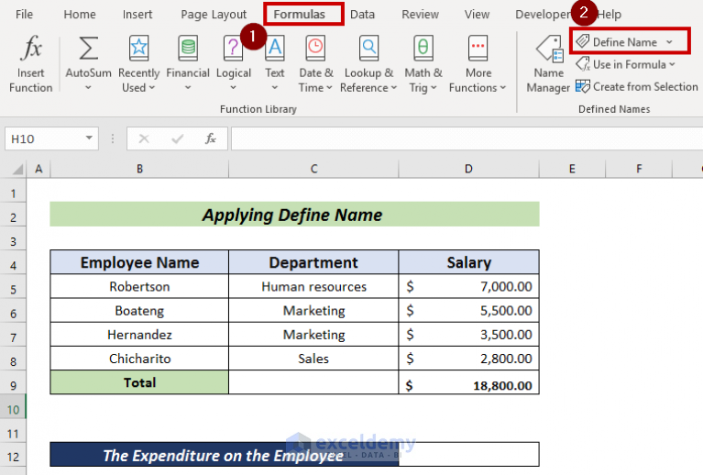The width and height of the screenshot is (703, 475).
Task: Open the File tab
Action: click(24, 15)
